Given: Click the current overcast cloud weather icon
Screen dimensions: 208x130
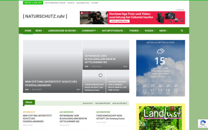Looking at the screenshot, I should click(x=161, y=51).
